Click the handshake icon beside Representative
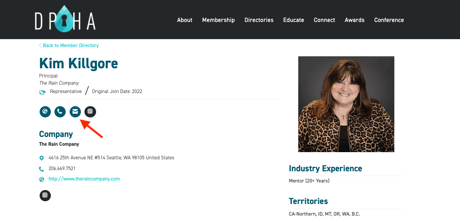460x222 pixels. click(42, 92)
